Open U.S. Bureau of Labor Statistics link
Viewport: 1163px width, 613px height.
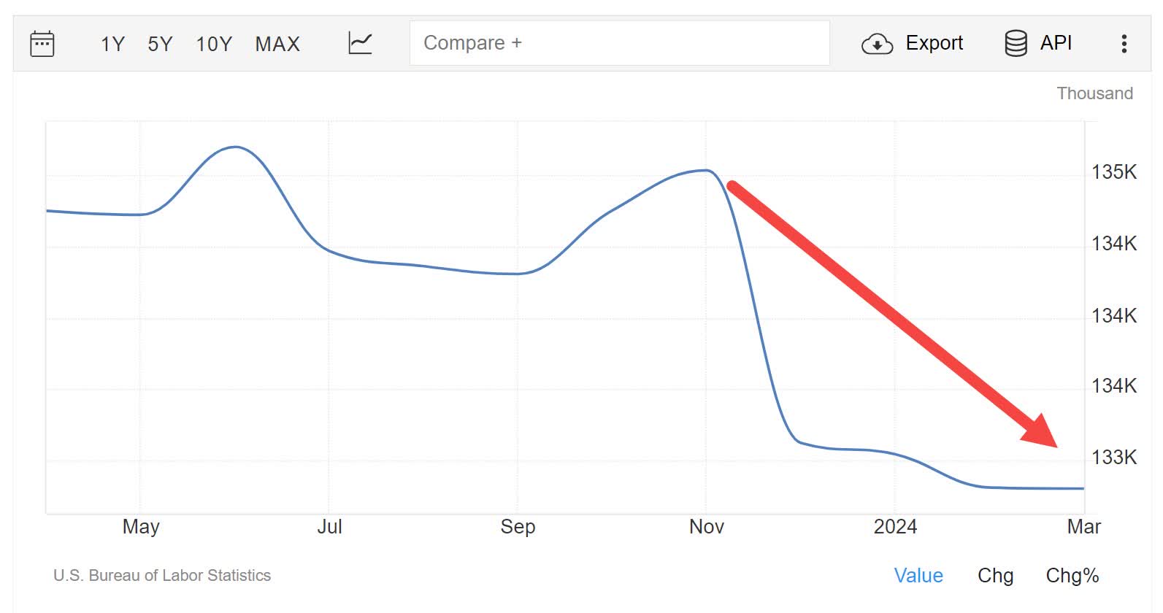click(x=162, y=575)
